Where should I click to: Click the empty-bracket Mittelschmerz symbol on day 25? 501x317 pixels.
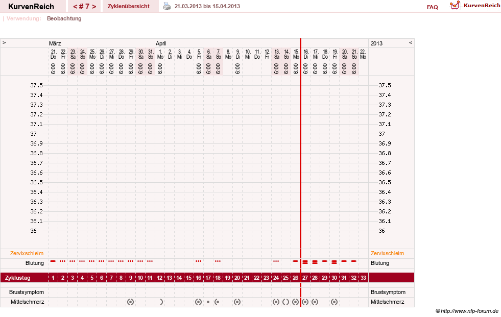tap(285, 302)
